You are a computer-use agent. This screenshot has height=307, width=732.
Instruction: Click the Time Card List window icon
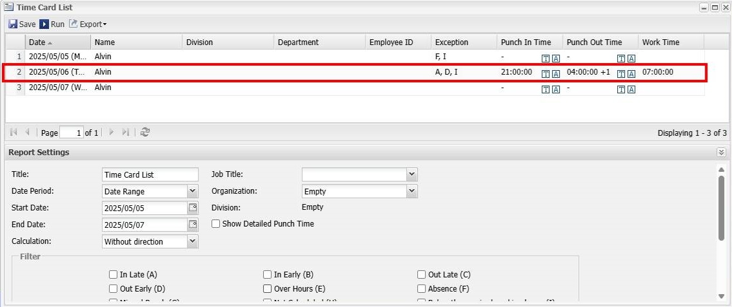coord(8,8)
